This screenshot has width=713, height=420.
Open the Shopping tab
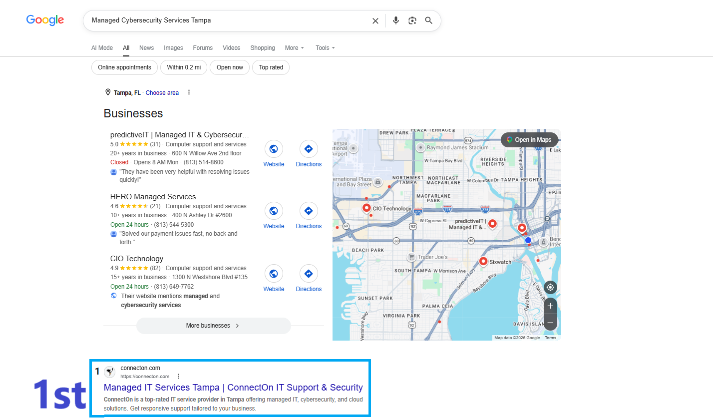[x=263, y=48]
